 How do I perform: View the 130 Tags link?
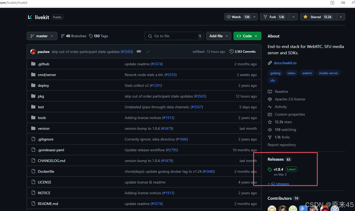[x=99, y=36]
